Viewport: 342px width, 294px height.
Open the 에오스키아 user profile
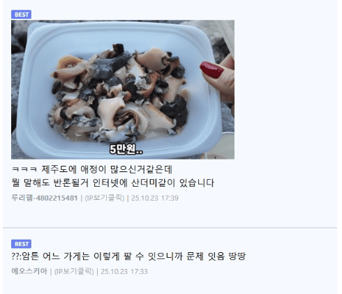[x=29, y=271]
